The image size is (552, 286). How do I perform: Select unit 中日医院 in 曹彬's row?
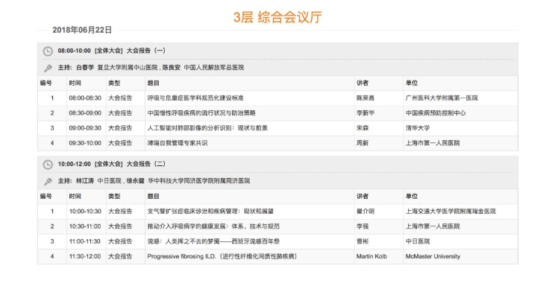[418, 241]
